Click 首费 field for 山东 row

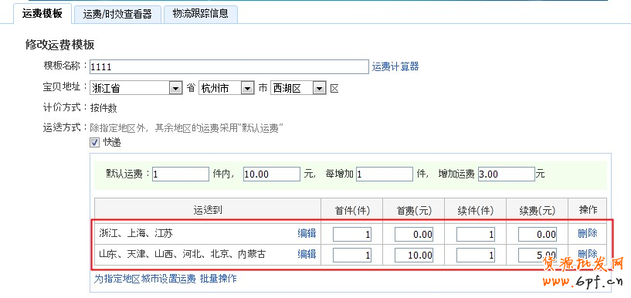[414, 255]
